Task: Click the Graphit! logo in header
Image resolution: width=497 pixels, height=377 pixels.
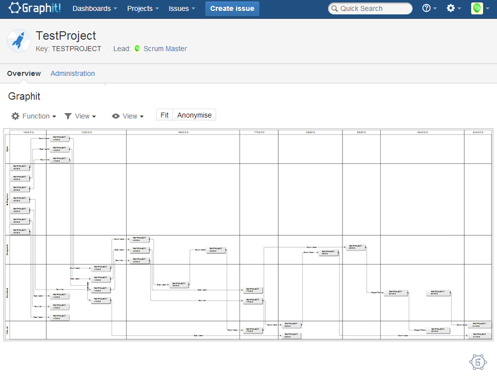Action: click(36, 8)
